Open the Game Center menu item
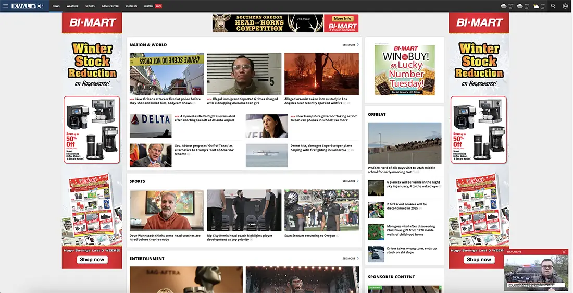The height and width of the screenshot is (293, 573). [x=110, y=6]
